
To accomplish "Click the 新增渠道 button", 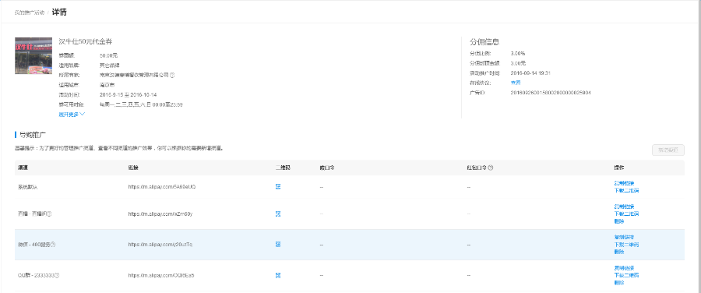I will (x=668, y=150).
